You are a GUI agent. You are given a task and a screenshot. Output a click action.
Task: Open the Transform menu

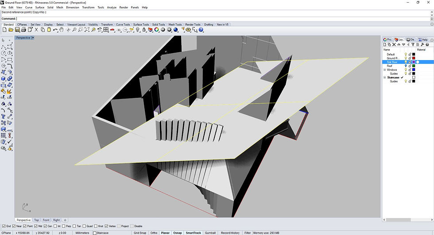88,8
